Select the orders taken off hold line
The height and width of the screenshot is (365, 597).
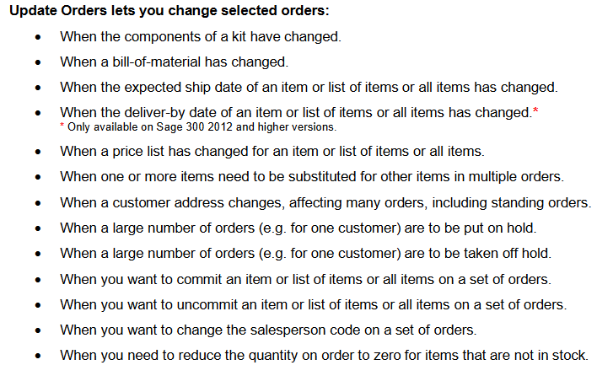click(x=306, y=254)
